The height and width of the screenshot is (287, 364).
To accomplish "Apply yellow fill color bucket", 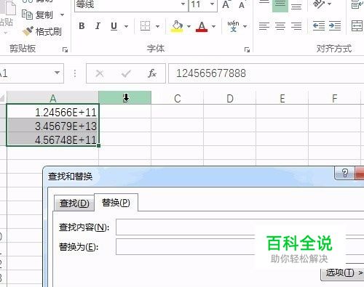I will coord(177,26).
